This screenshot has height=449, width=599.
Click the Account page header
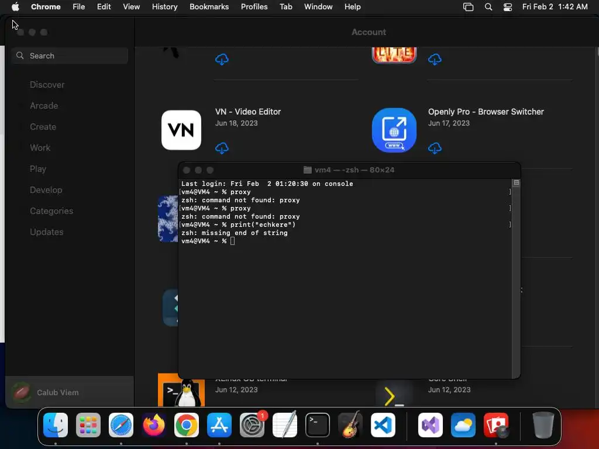coord(369,32)
